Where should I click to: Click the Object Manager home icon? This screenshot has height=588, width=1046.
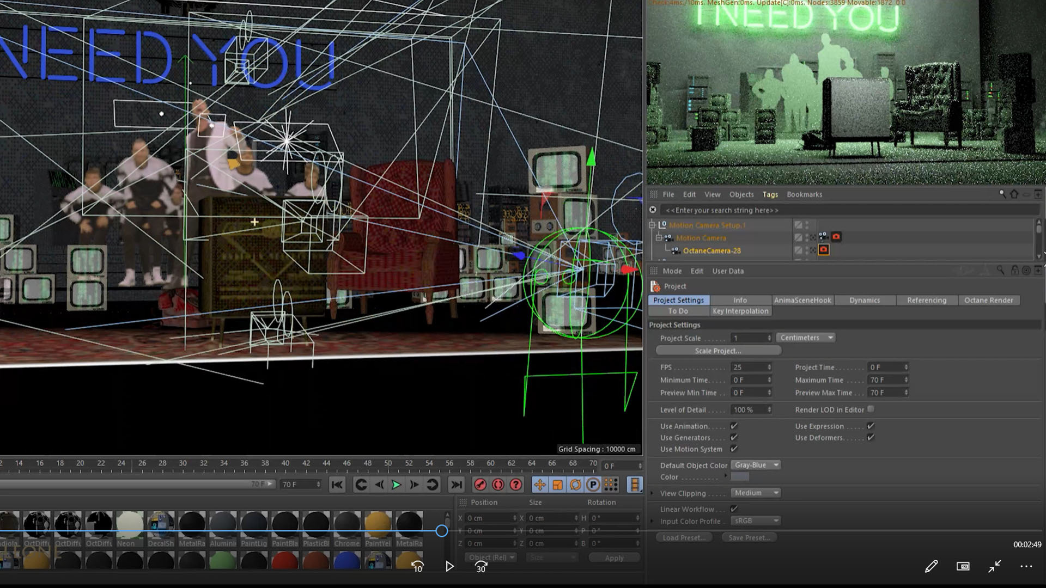1014,194
